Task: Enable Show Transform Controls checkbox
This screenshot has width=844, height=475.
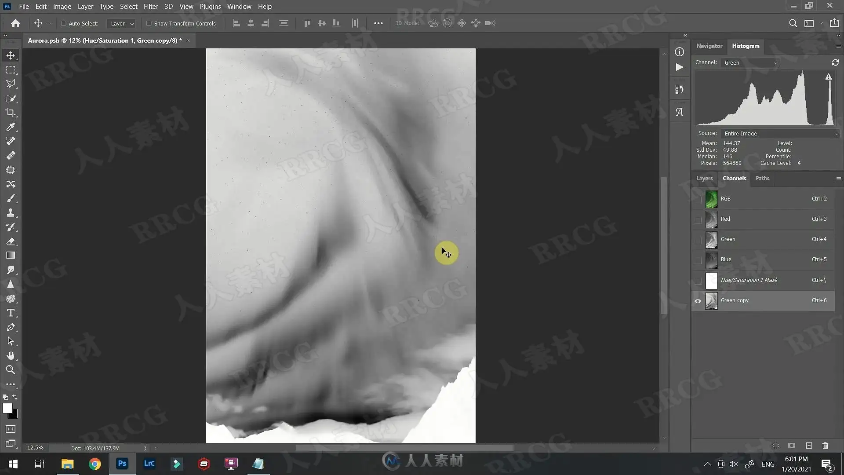Action: pos(149,23)
